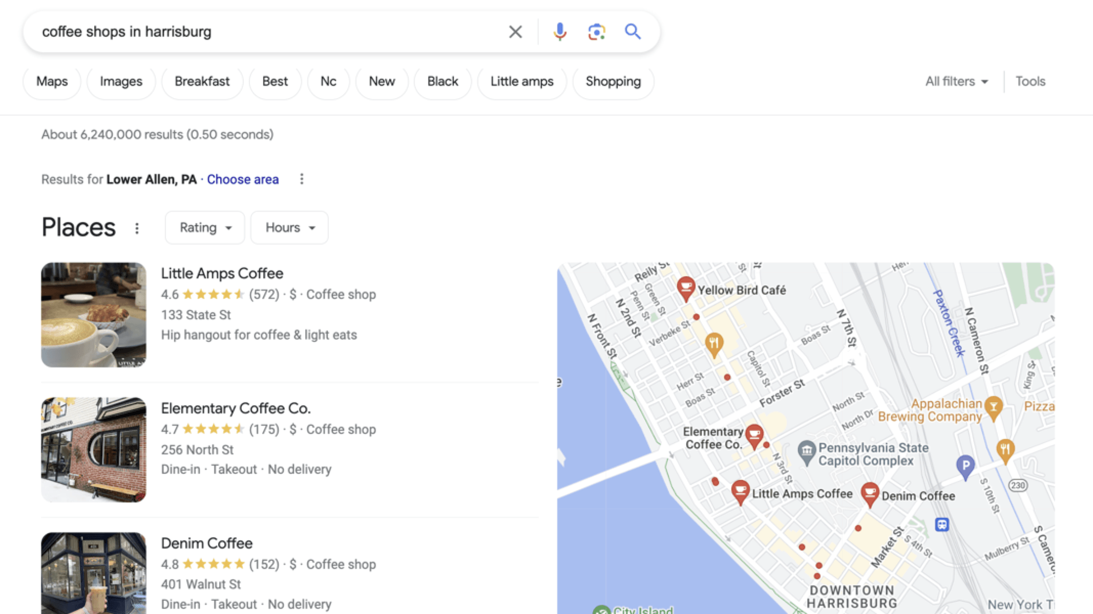
Task: Click the (175) review count
Action: [x=264, y=430]
